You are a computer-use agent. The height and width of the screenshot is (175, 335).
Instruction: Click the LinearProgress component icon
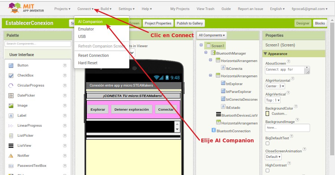(11, 126)
